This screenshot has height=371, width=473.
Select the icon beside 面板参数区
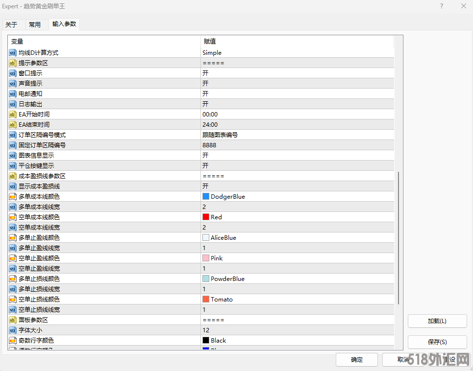click(13, 320)
